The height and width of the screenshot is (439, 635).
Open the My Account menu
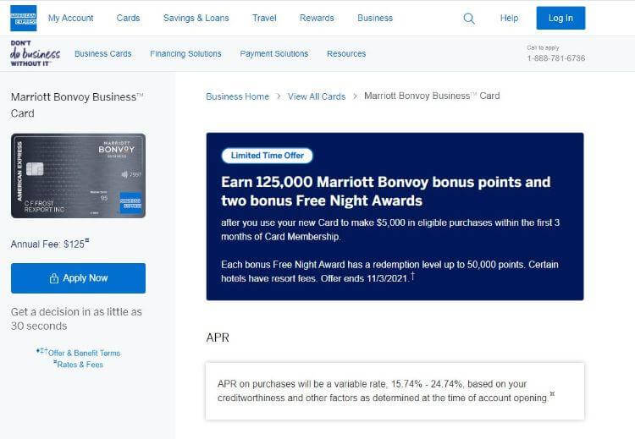[x=71, y=18]
